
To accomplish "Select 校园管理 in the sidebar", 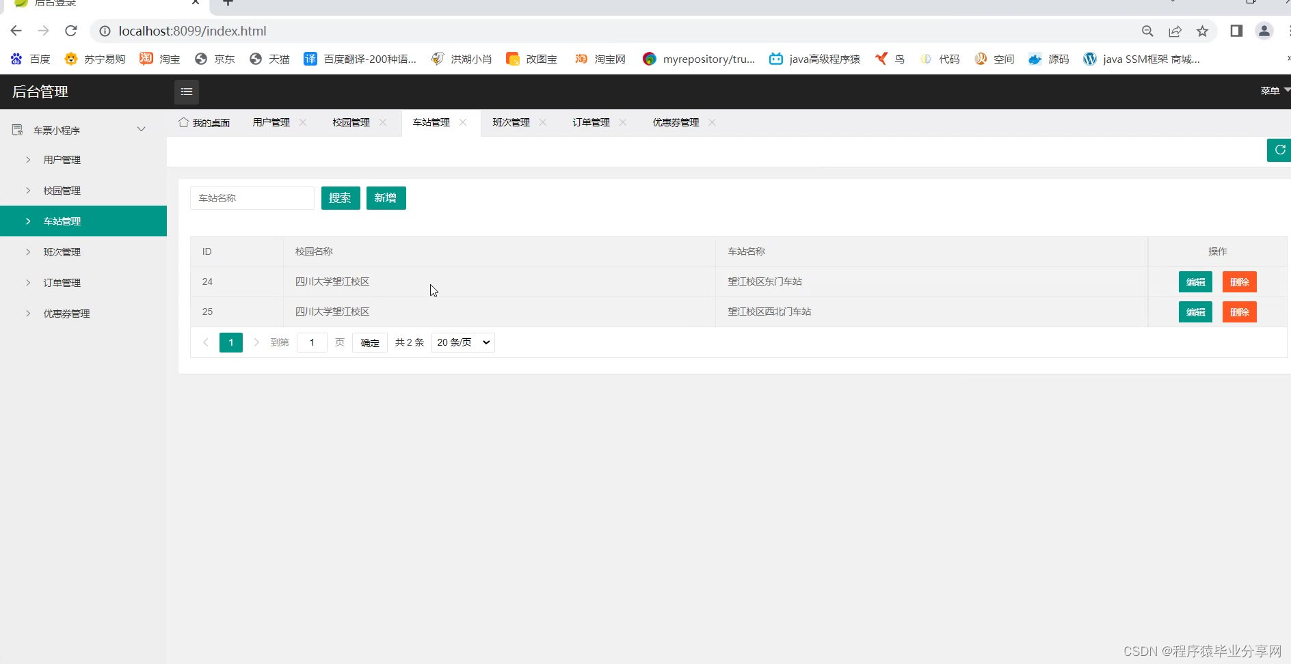I will 83,191.
